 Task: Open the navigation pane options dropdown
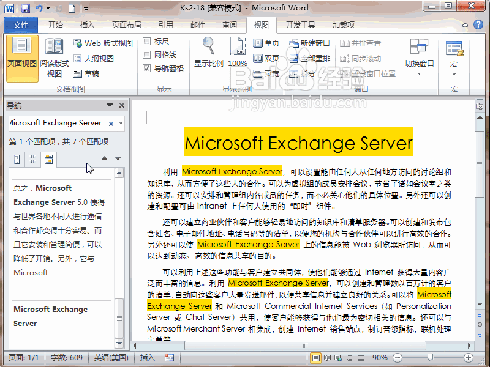(x=110, y=105)
